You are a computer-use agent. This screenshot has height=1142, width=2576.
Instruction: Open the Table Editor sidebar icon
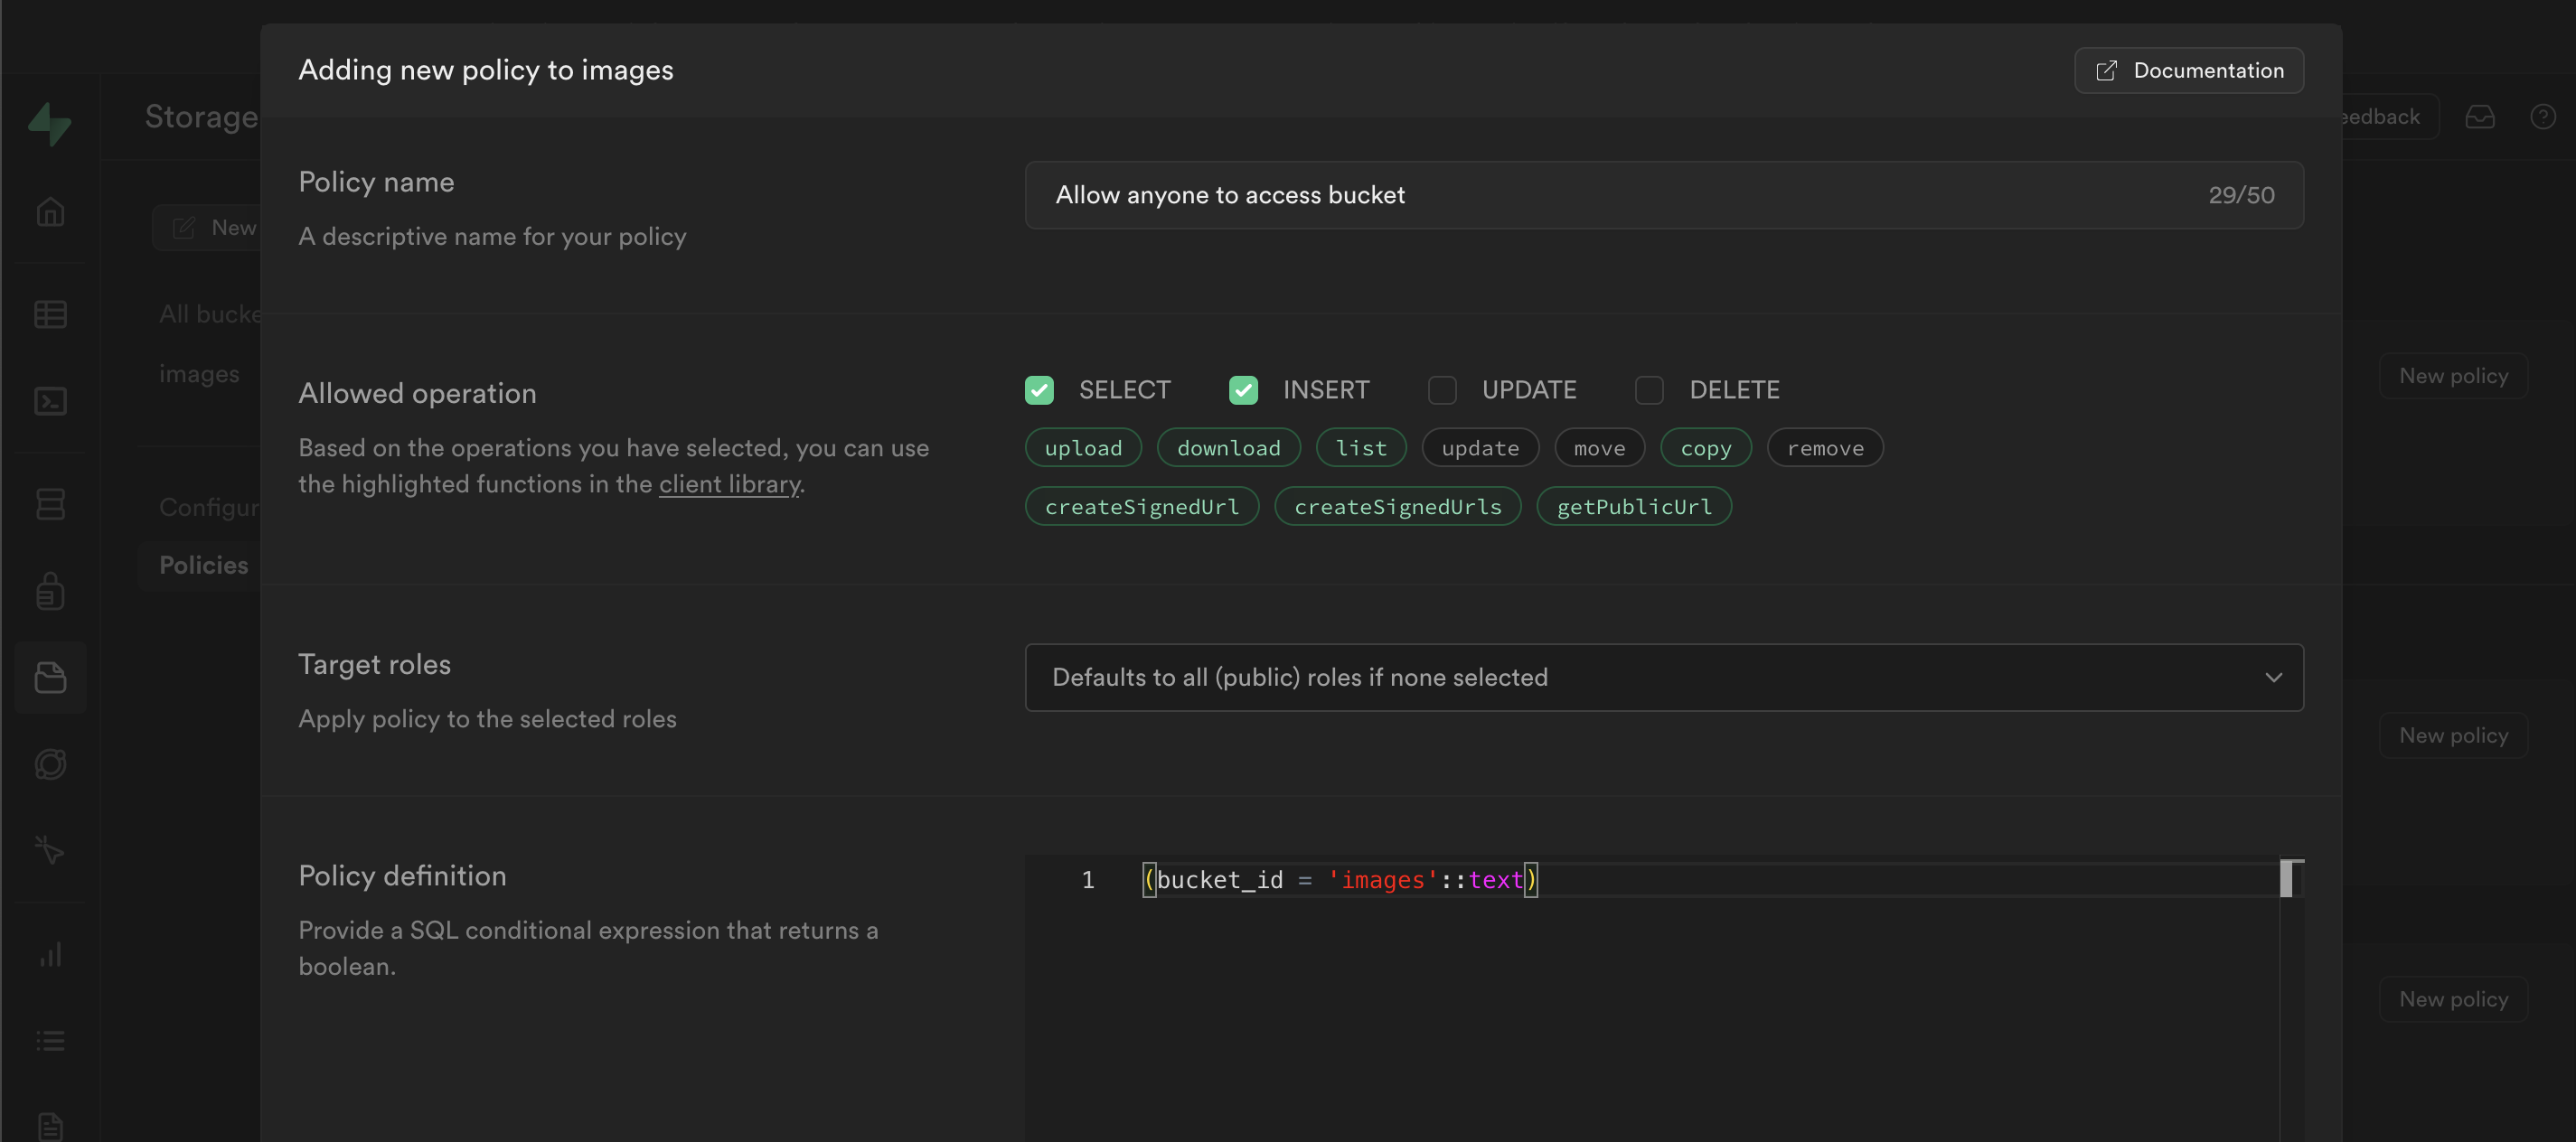(50, 314)
